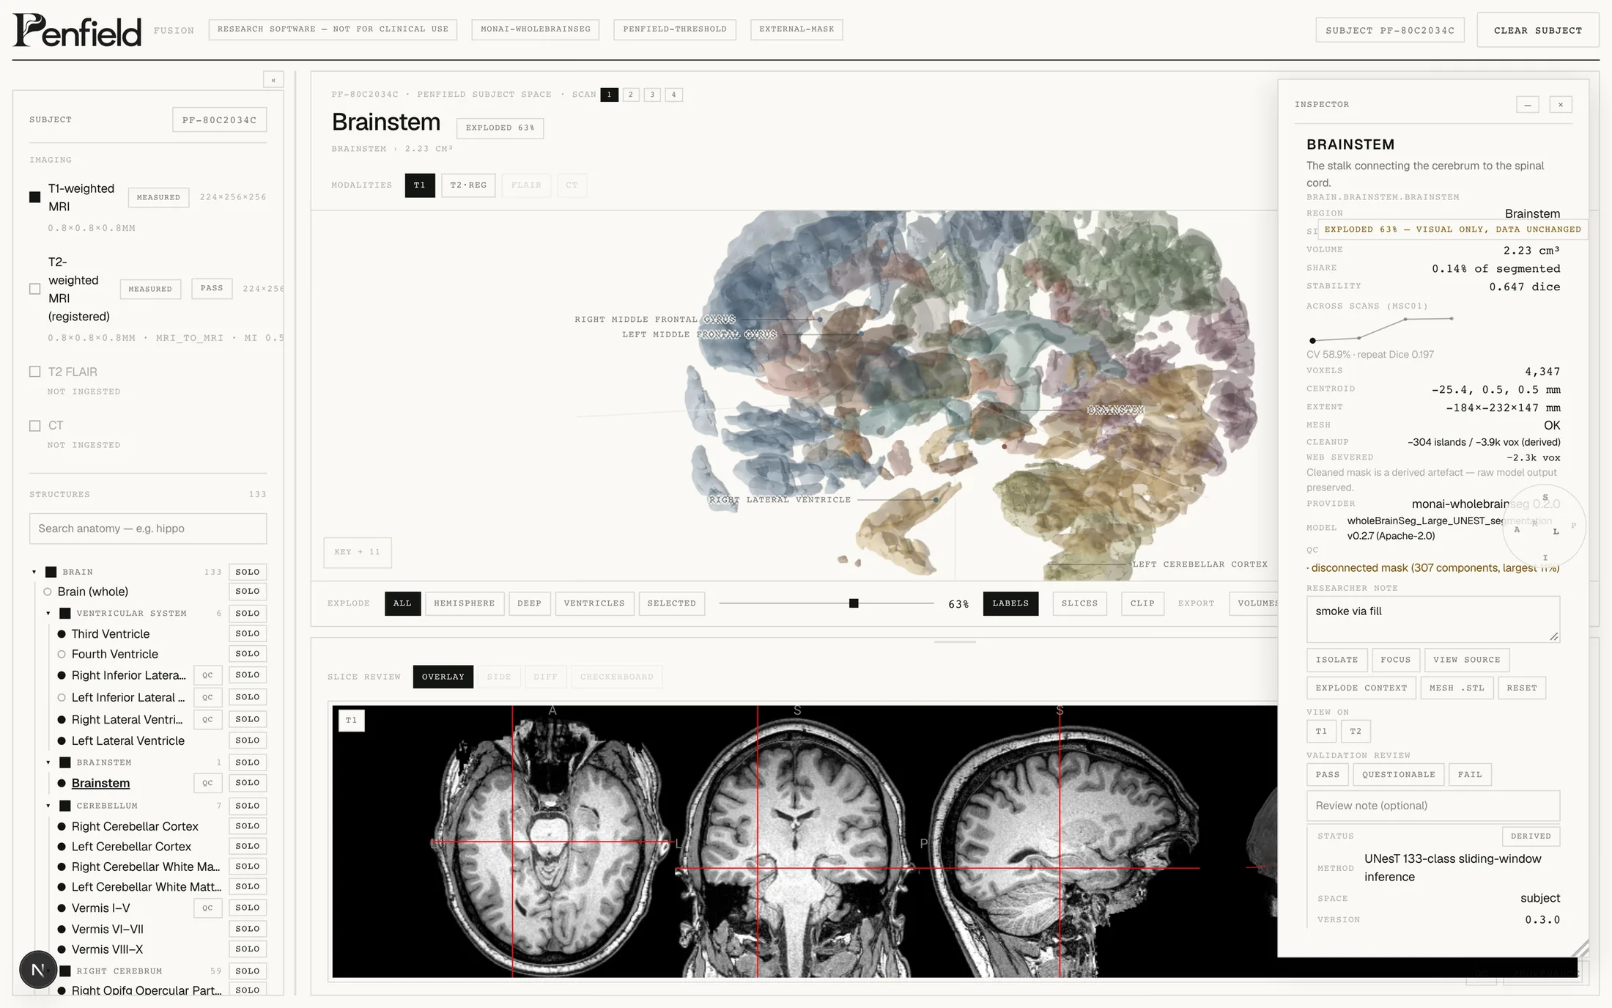
Task: Check the T2 FLAIR checkbox
Action: pos(34,372)
